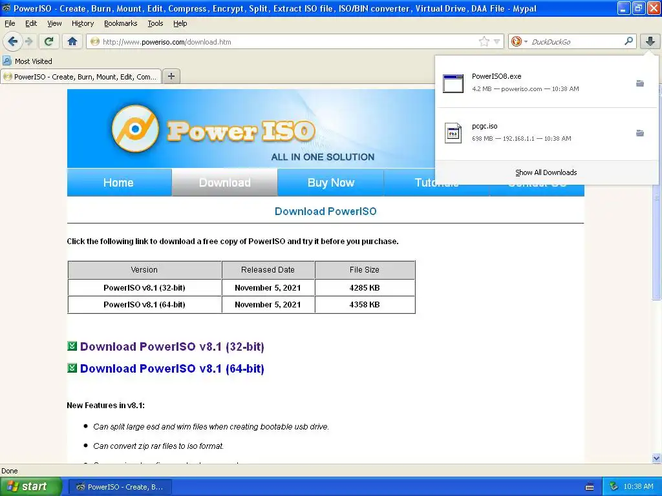Click Download PowerISO v8.1 (32-bit) link
Image resolution: width=662 pixels, height=496 pixels.
click(172, 347)
